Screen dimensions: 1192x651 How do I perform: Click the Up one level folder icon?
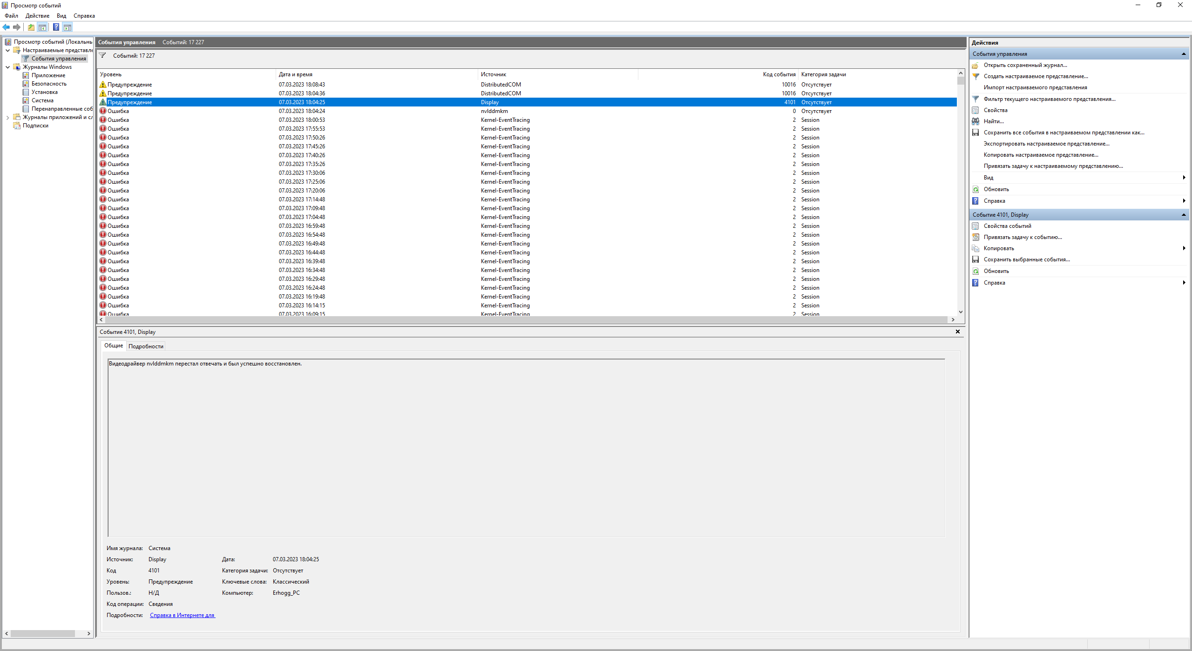[x=31, y=27]
